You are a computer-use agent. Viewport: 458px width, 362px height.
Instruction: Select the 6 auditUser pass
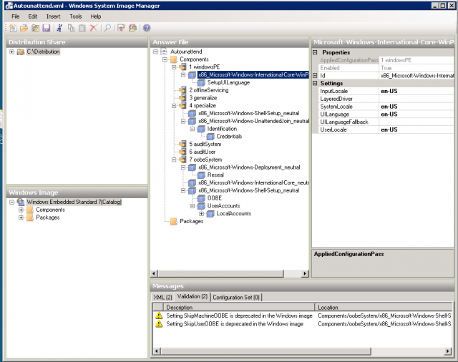[202, 152]
